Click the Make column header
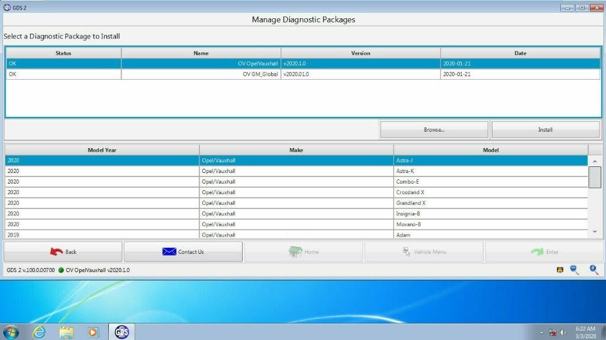This screenshot has width=606, height=340. pyautogui.click(x=296, y=150)
